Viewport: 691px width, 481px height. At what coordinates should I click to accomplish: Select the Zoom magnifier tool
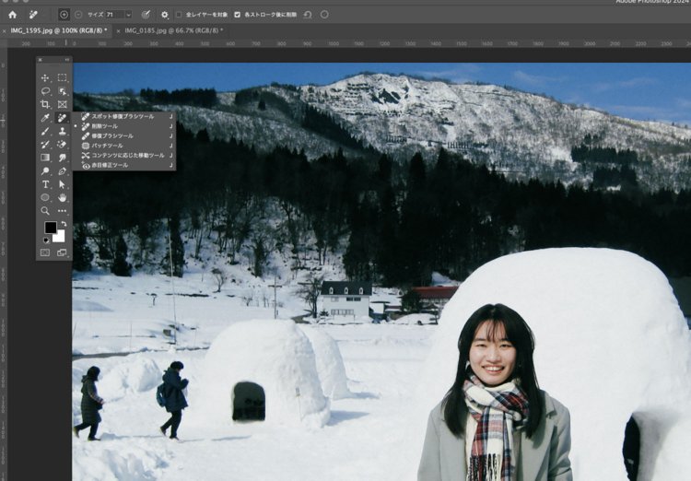pos(45,211)
